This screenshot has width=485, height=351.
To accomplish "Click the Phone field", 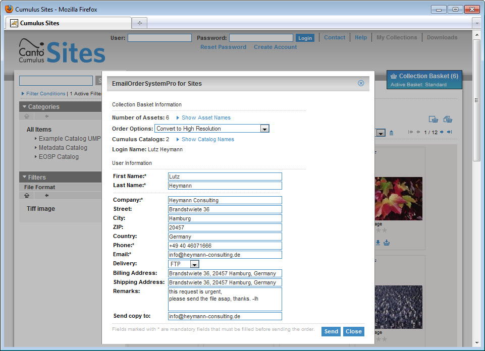I will click(225, 246).
